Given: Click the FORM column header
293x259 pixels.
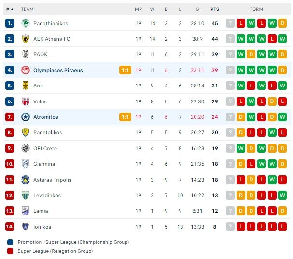Looking at the screenshot, I should tap(257, 9).
